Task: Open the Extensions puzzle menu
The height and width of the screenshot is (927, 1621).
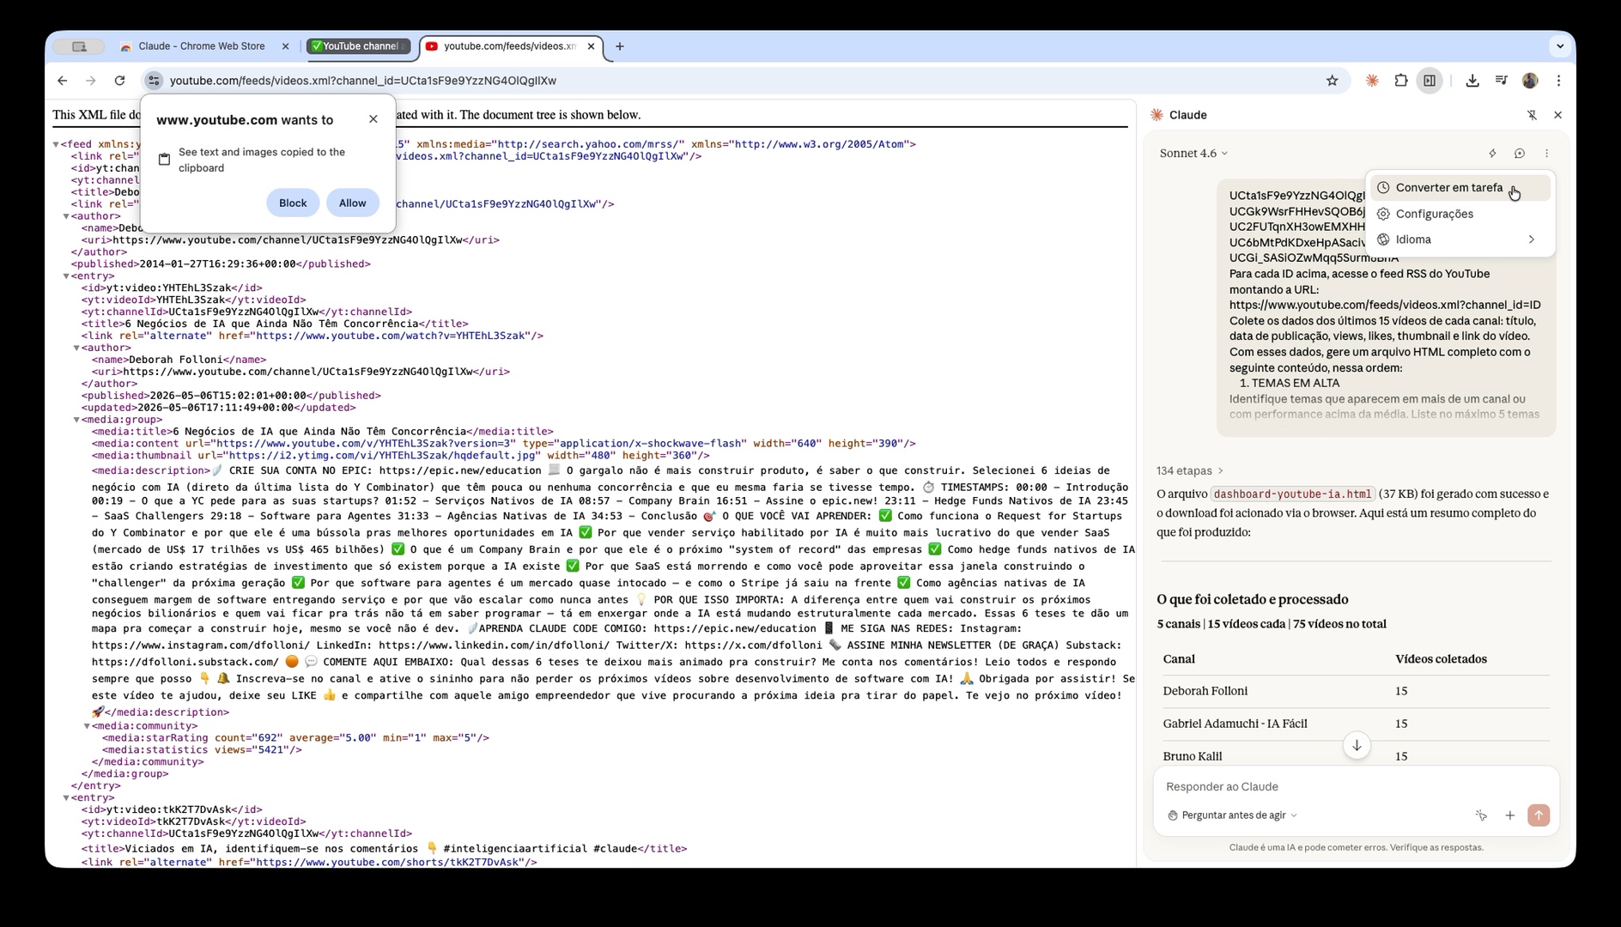Action: (1400, 81)
